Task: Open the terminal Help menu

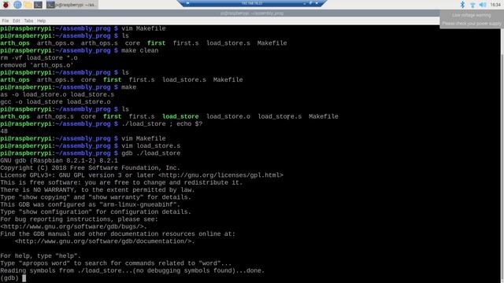Action: click(x=42, y=21)
